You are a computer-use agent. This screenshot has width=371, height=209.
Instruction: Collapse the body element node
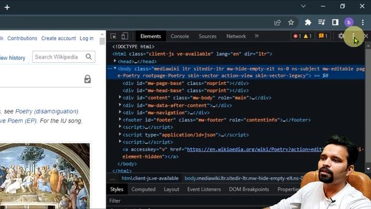coord(115,69)
